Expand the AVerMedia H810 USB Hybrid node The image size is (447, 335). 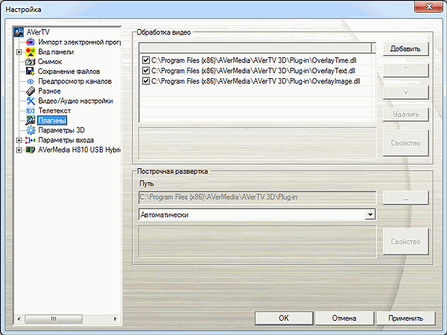click(x=19, y=150)
